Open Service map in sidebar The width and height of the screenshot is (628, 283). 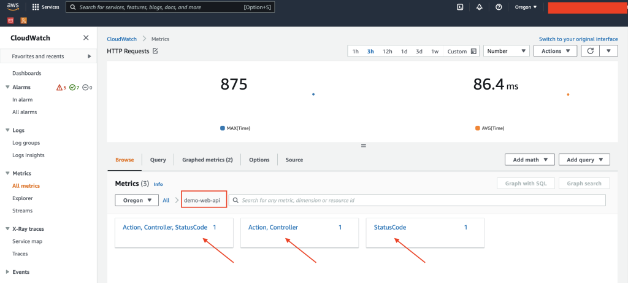[27, 241]
